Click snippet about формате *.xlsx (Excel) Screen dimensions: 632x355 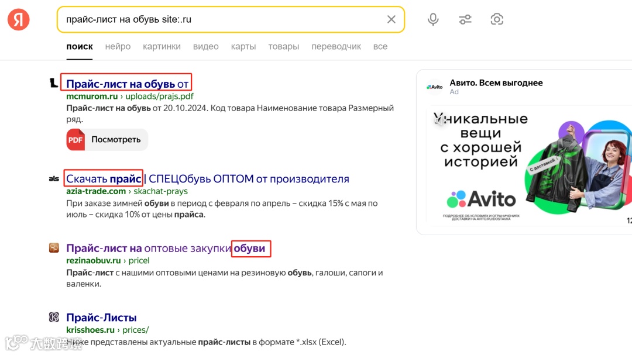[x=206, y=342]
